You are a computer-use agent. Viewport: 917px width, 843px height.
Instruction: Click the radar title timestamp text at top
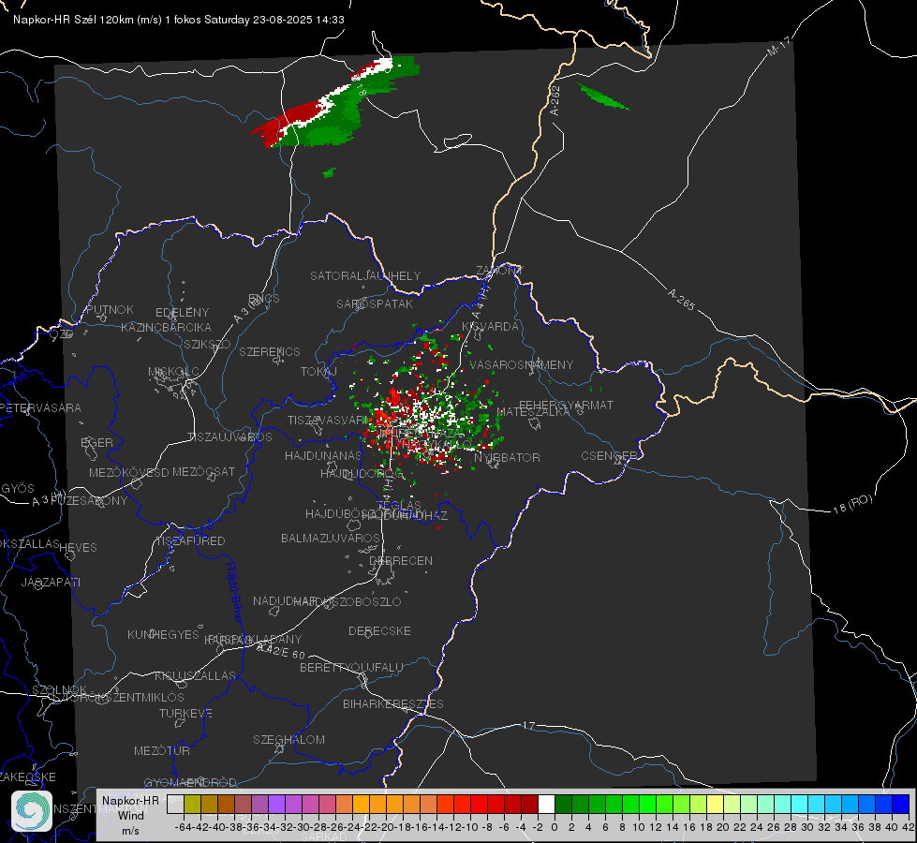178,20
